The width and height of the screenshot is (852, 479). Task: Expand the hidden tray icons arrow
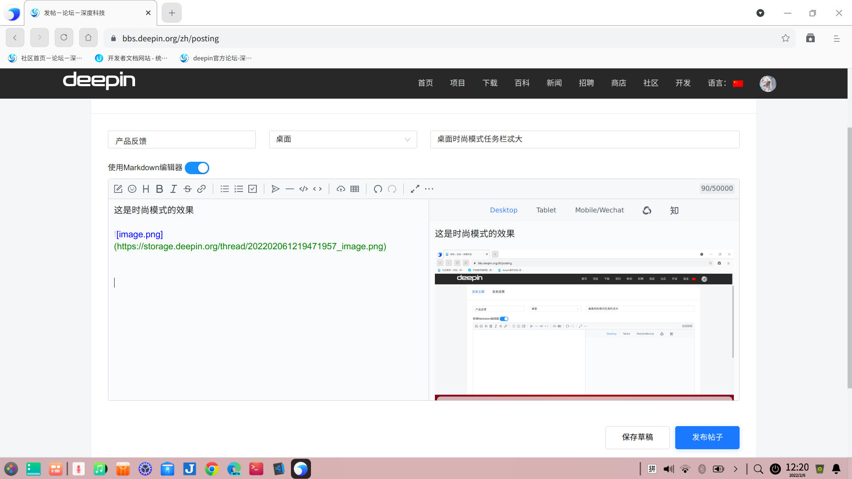point(736,469)
